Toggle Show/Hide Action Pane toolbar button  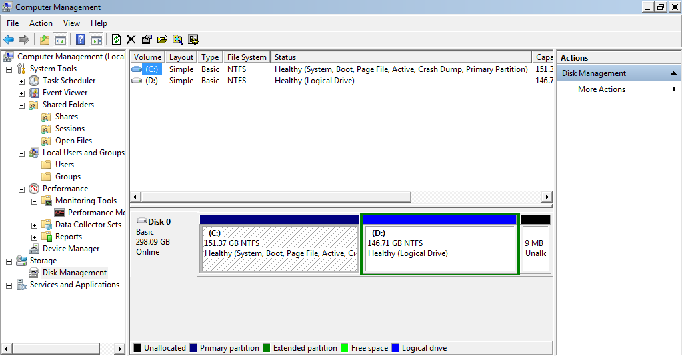[97, 39]
